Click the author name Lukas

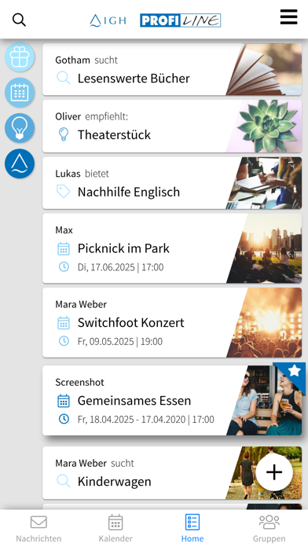click(68, 174)
